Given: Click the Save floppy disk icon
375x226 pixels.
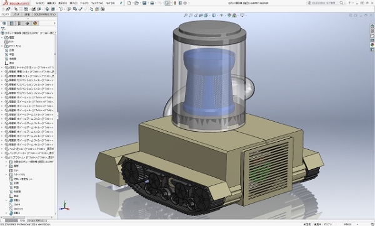Looking at the screenshot, I should 144,3.
